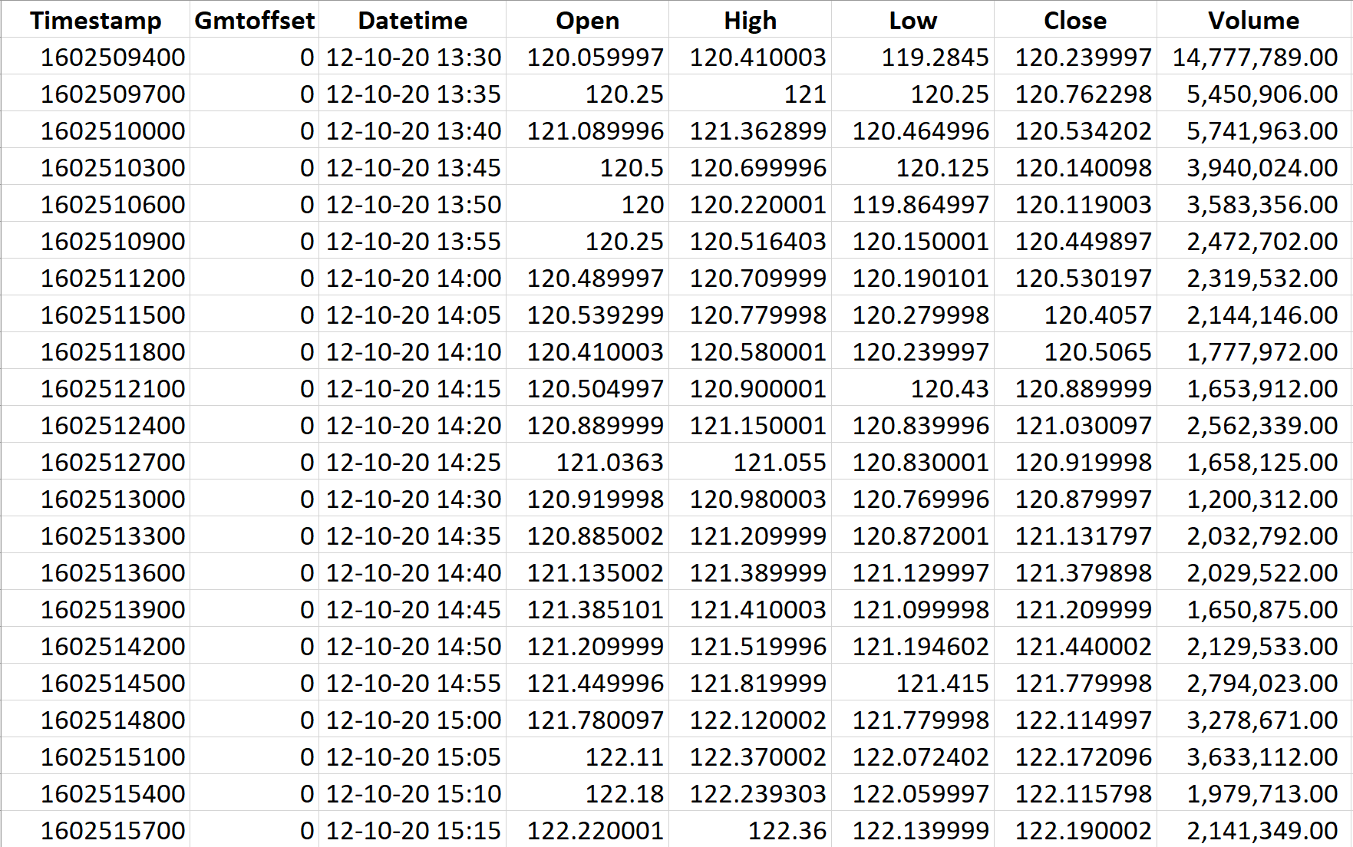Select low value 121.194602

tap(913, 646)
